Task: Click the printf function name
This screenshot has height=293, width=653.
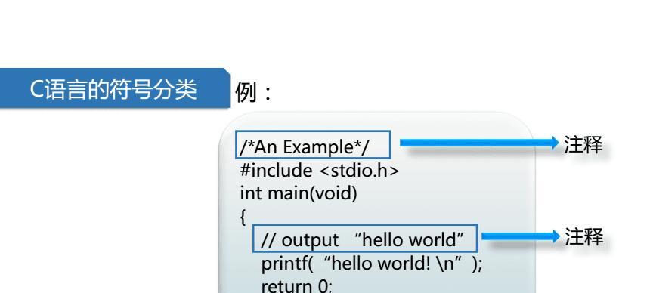Action: click(284, 264)
